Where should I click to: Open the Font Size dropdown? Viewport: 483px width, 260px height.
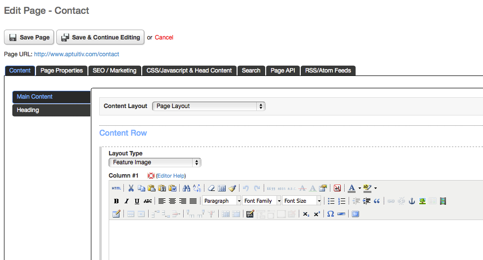pos(302,201)
